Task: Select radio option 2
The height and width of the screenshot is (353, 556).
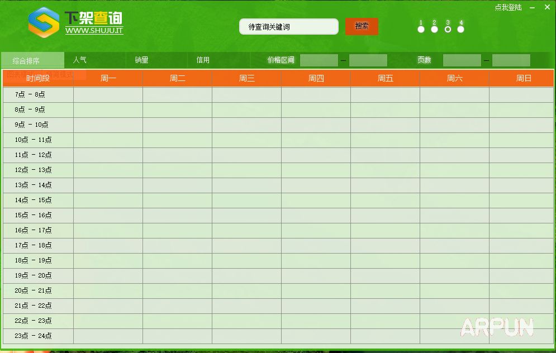Action: 434,29
